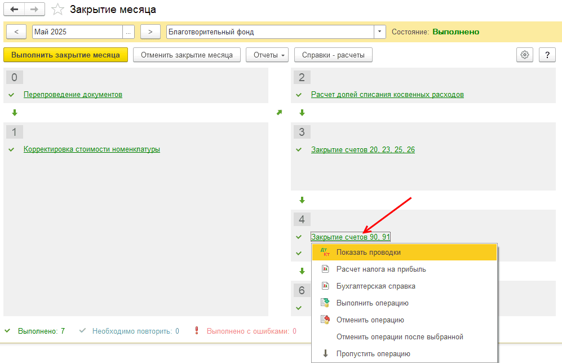This screenshot has height=363, width=562.
Task: Click the forward navigation arrow icon
Action: (x=34, y=10)
